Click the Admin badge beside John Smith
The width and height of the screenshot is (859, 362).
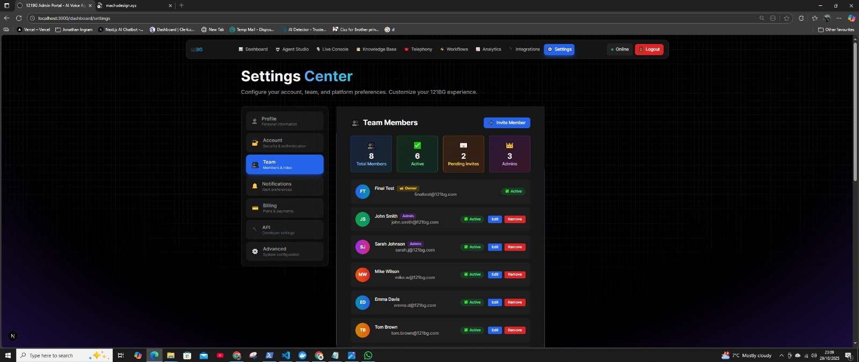[x=408, y=216]
